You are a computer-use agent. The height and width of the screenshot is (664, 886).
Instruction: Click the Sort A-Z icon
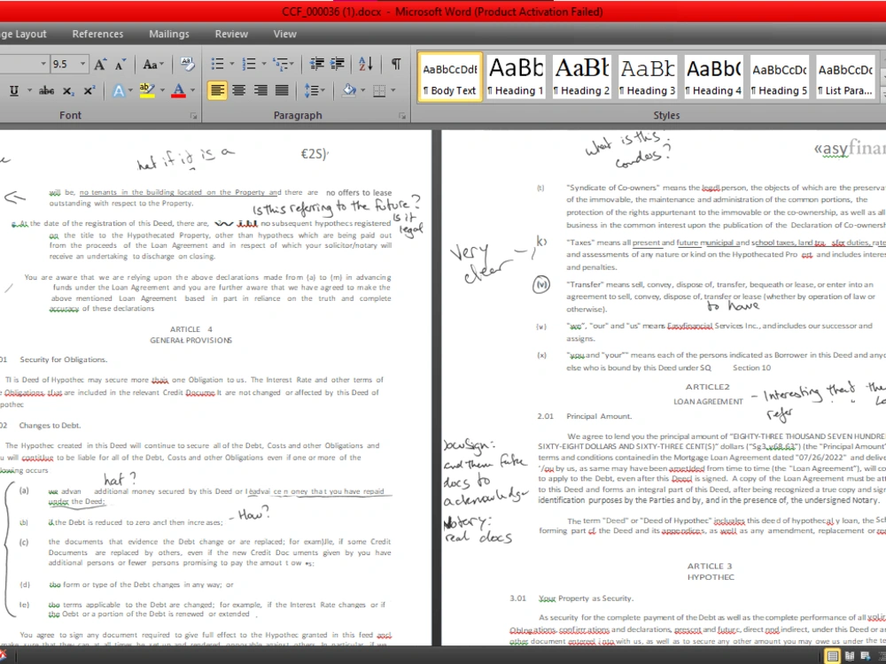366,64
